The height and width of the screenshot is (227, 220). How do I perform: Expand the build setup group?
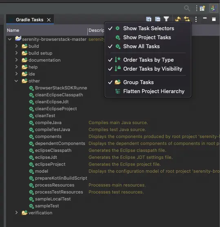point(16,53)
